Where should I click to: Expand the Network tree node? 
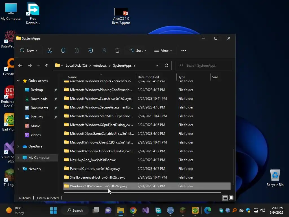18,169
